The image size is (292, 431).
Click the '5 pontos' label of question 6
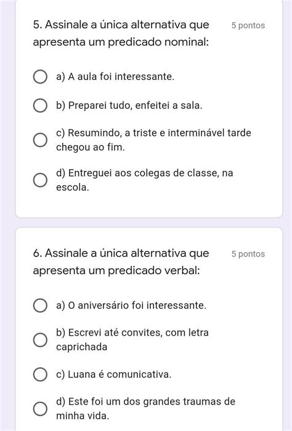click(248, 254)
